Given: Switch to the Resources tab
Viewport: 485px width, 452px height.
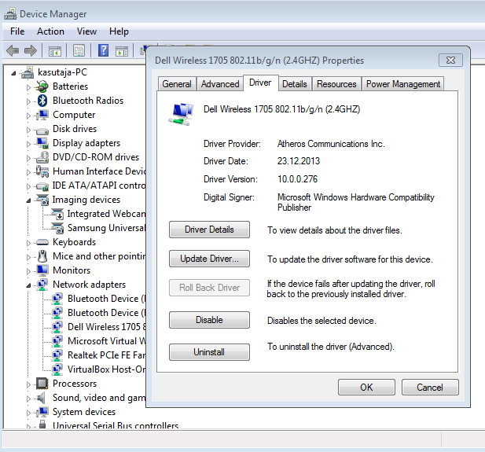Looking at the screenshot, I should click(336, 84).
